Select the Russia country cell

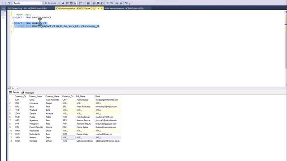coord(36,117)
